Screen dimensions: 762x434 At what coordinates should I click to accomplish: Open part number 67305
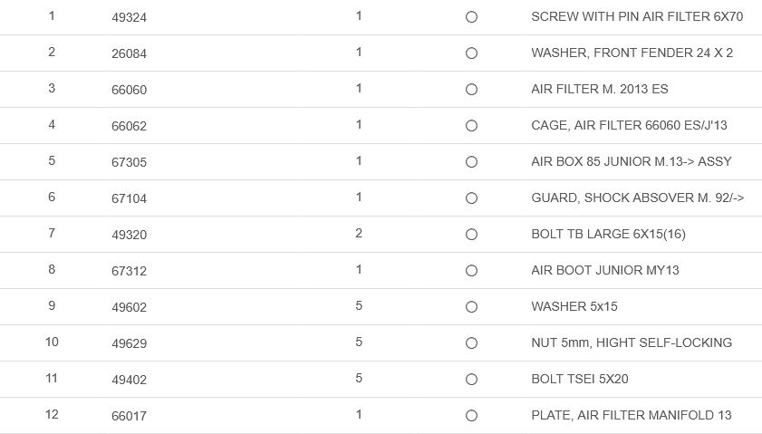click(x=129, y=162)
